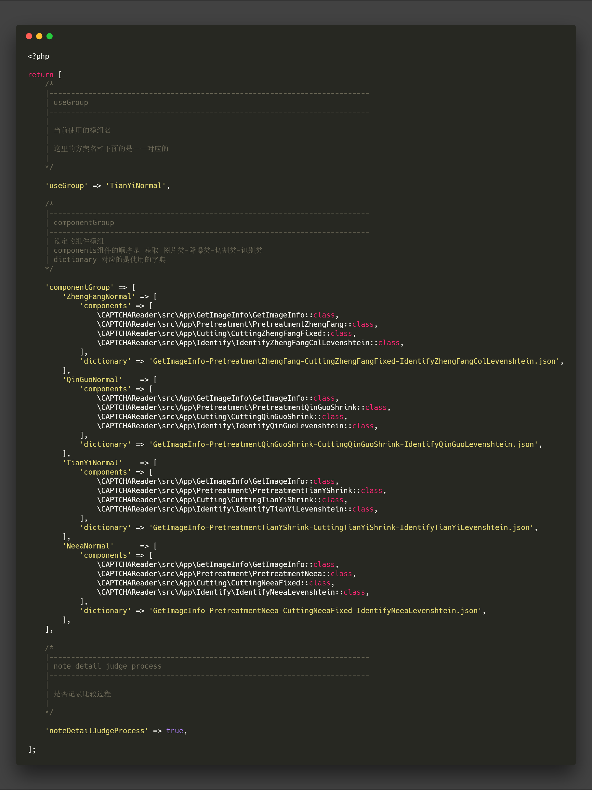The height and width of the screenshot is (790, 592).
Task: Click the opening php tag
Action: point(38,56)
